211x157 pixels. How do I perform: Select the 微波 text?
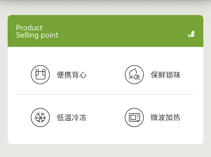coord(158,117)
